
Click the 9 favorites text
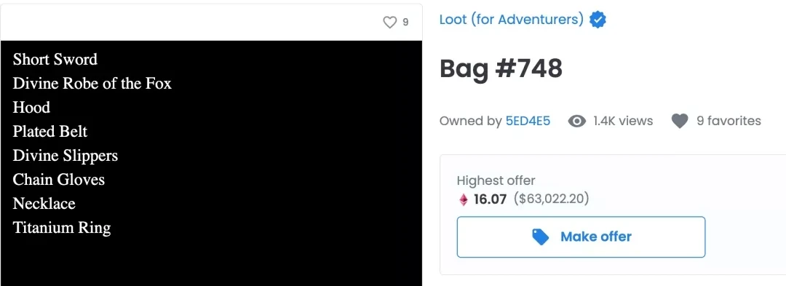click(x=729, y=122)
